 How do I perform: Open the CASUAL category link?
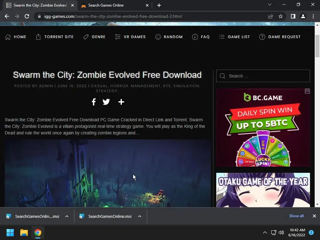99,86
